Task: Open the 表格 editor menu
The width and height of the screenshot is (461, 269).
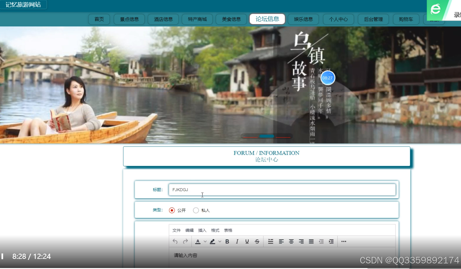Action: (228, 230)
